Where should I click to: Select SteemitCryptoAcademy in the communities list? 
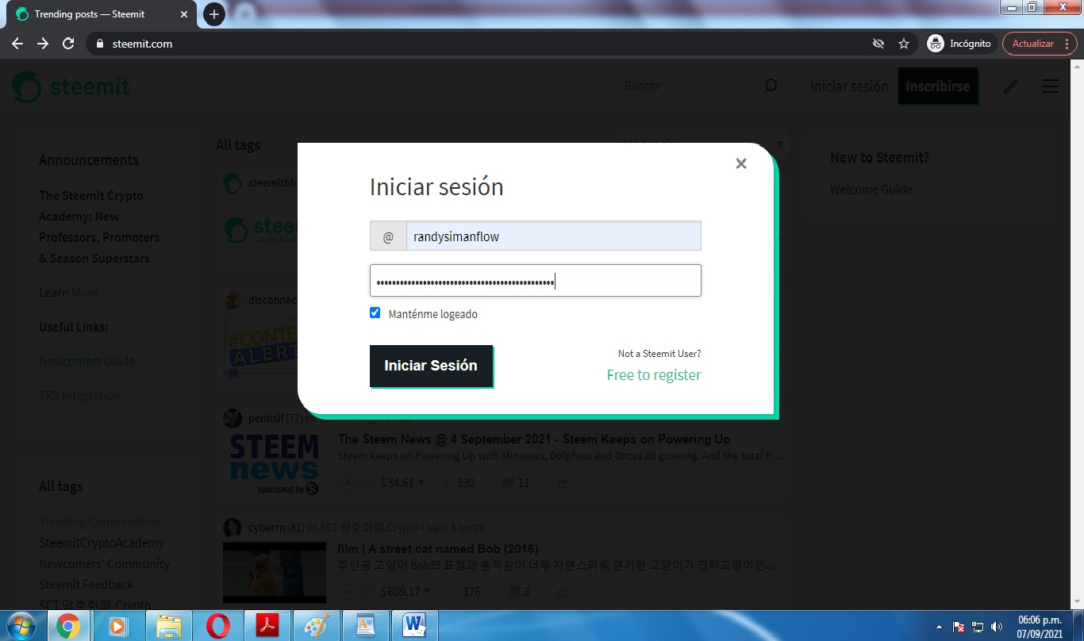coord(102,543)
